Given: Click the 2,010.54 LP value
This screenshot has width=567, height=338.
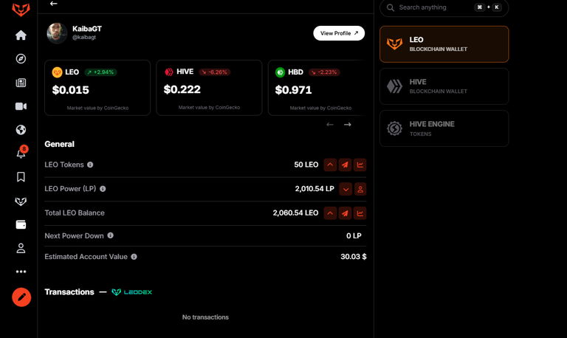Looking at the screenshot, I should coord(315,189).
